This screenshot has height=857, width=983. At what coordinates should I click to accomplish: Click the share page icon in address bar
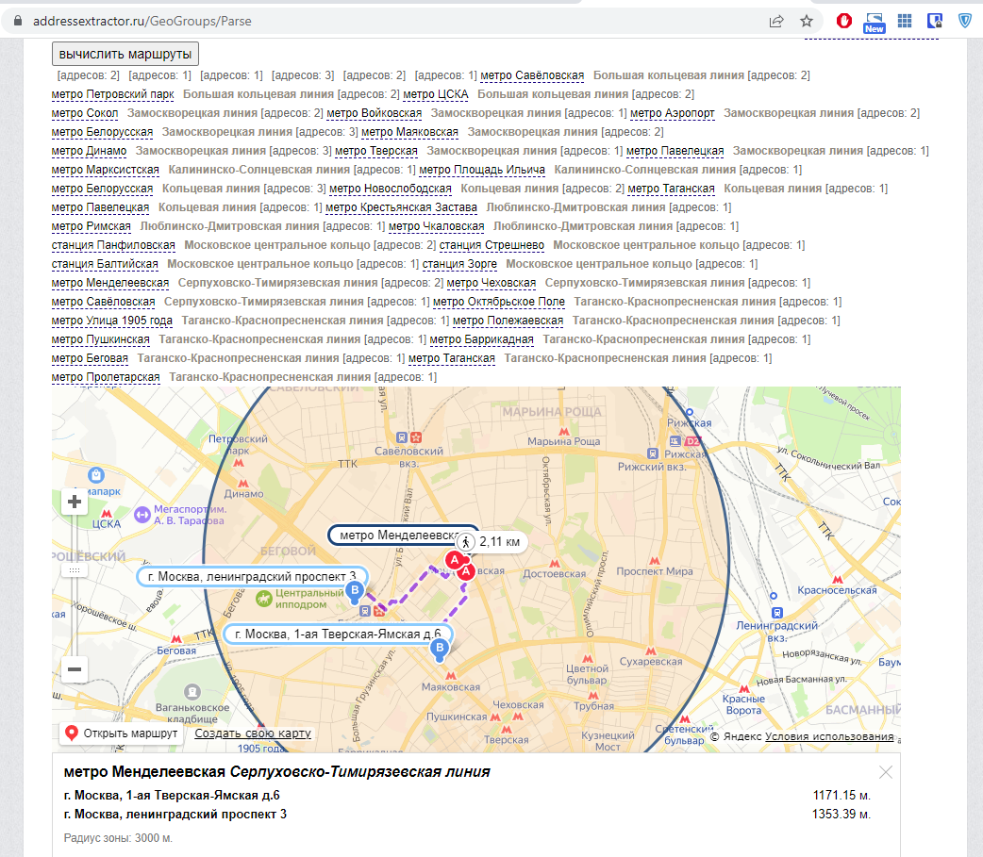point(776,22)
